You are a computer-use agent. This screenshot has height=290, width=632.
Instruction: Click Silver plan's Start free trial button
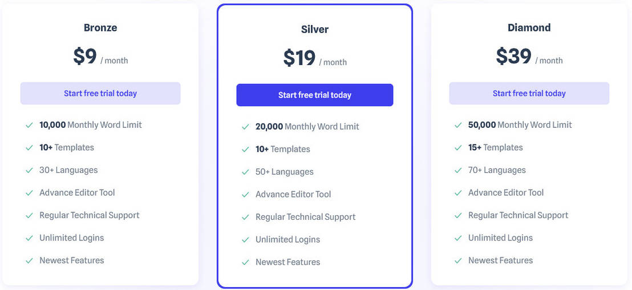315,95
